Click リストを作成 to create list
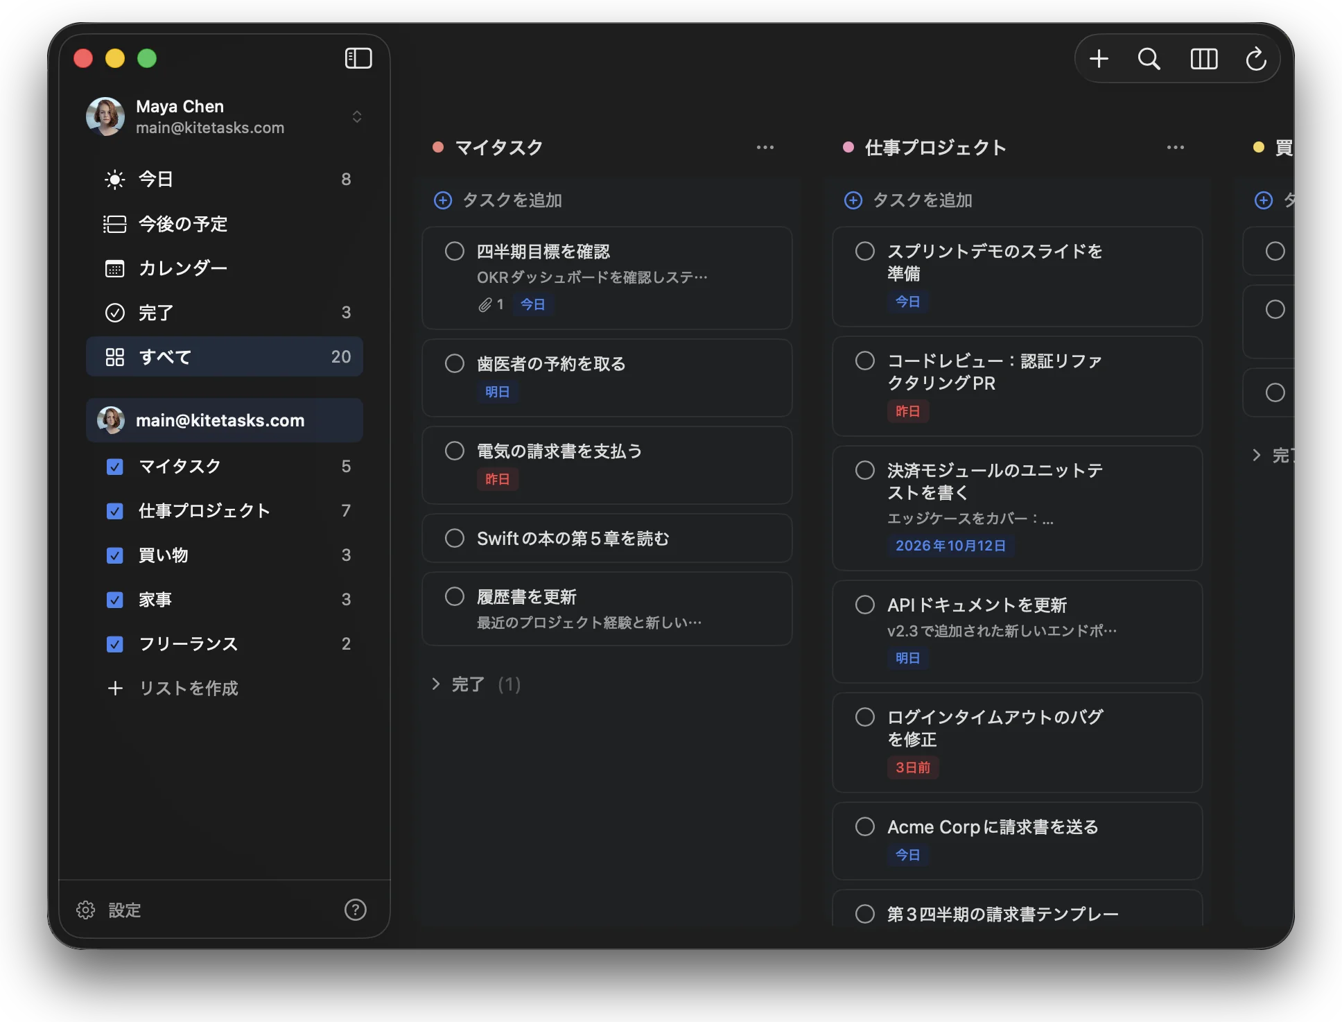The width and height of the screenshot is (1342, 1022). 189,688
